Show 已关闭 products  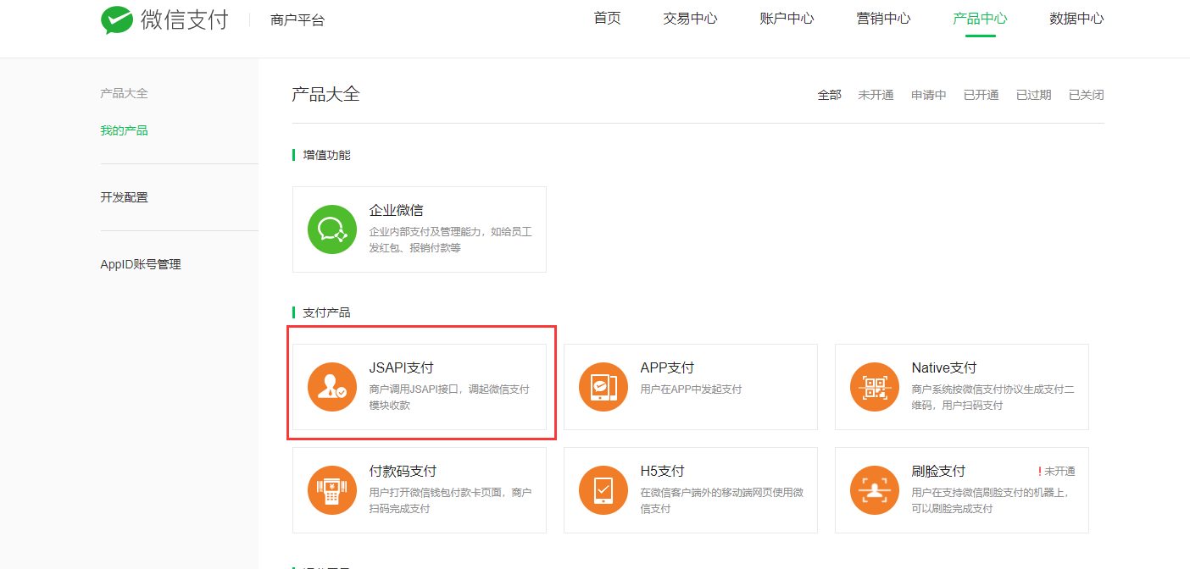click(1087, 95)
